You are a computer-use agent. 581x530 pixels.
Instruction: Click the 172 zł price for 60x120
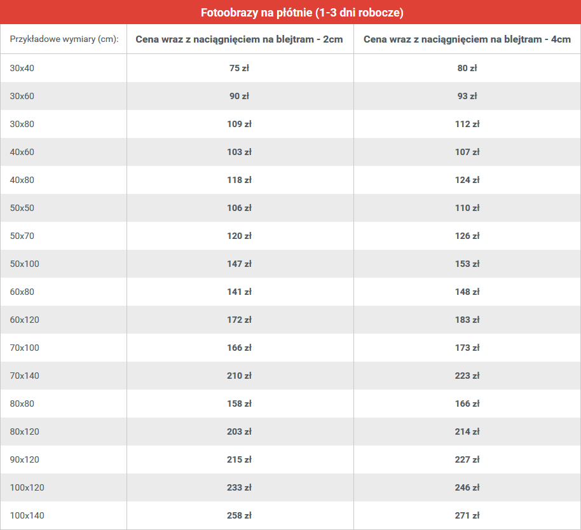[240, 320]
